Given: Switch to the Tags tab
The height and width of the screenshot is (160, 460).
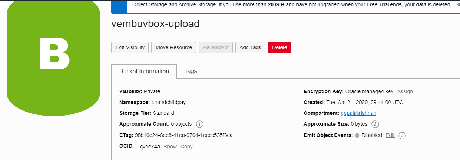Looking at the screenshot, I should click(x=191, y=71).
